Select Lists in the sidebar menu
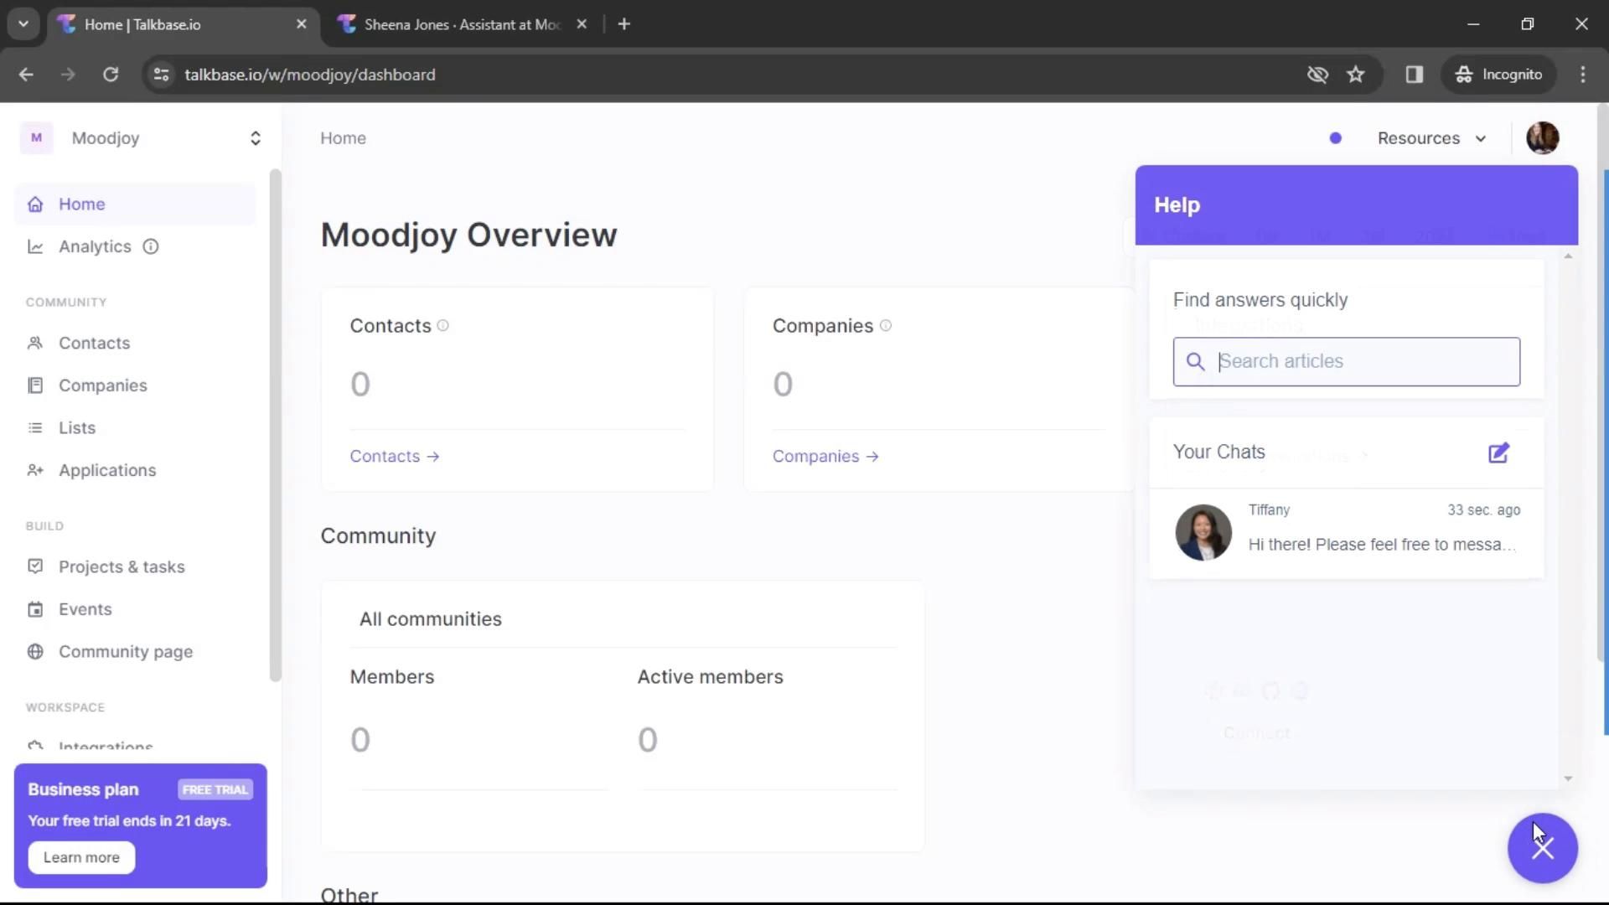1609x905 pixels. [x=77, y=428]
